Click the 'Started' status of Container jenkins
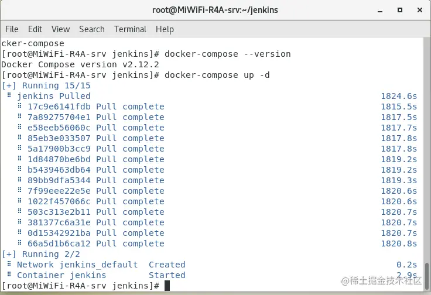Screen dimensions: 431x295 tap(167, 275)
